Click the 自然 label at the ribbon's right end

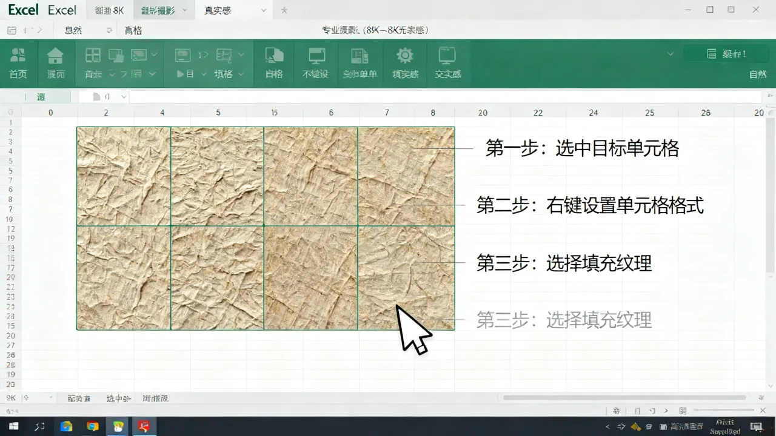758,74
